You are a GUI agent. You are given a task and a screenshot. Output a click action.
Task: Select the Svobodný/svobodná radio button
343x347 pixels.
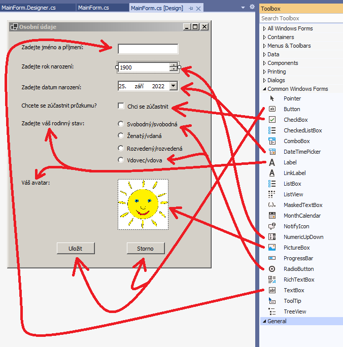coord(121,124)
